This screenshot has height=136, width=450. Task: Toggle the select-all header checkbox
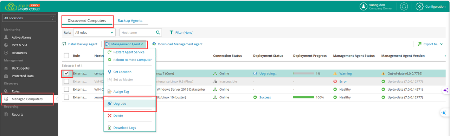(x=66, y=56)
